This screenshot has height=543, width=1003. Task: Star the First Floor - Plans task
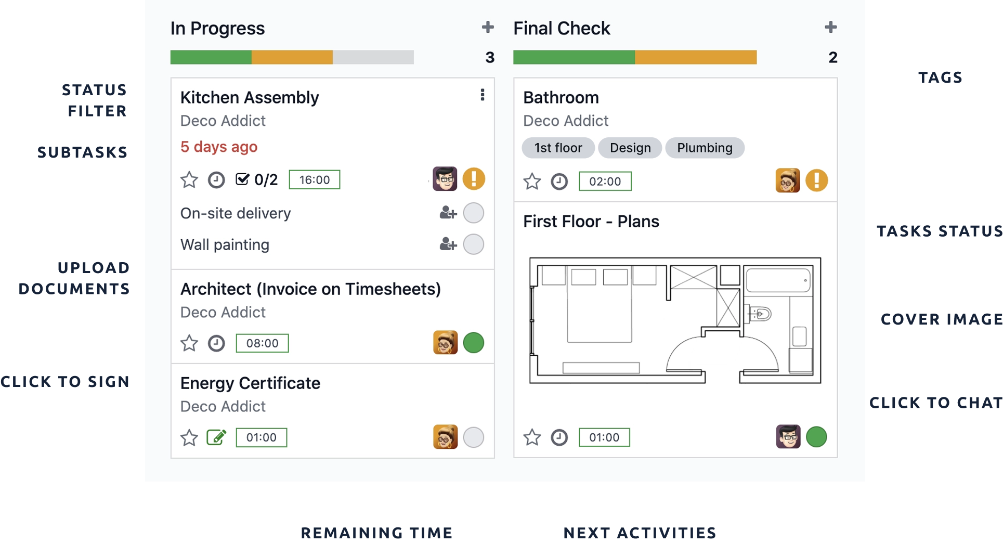tap(532, 437)
